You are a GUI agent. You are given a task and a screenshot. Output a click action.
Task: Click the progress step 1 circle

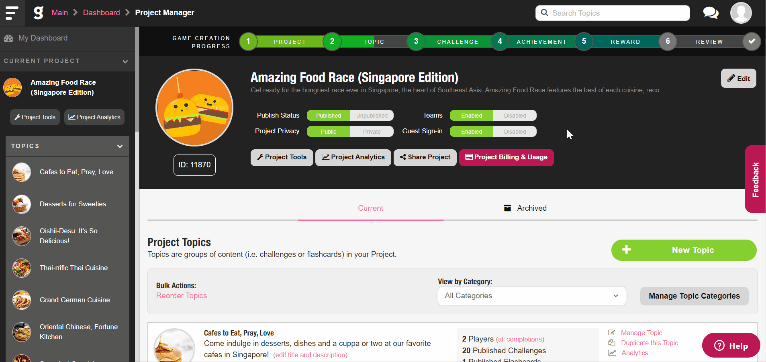(248, 41)
